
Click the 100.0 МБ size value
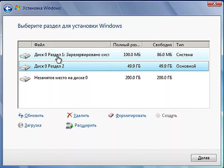(132, 55)
